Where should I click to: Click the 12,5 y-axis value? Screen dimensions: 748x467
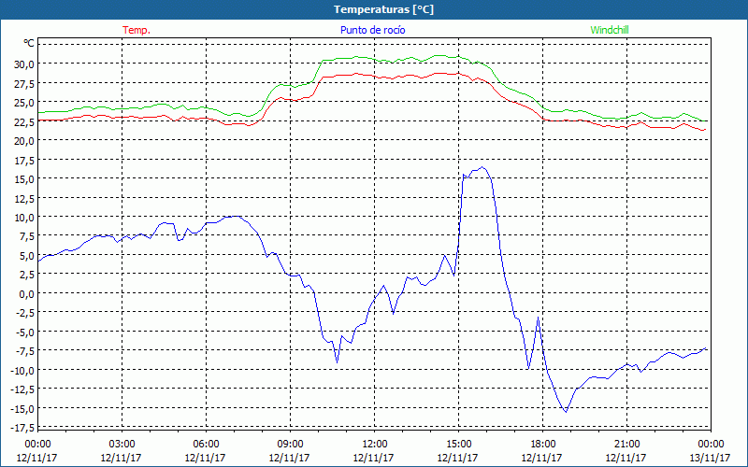(x=23, y=198)
